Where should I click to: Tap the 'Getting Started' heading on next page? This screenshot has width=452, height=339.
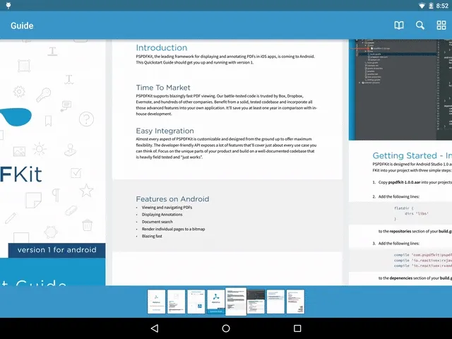click(412, 155)
